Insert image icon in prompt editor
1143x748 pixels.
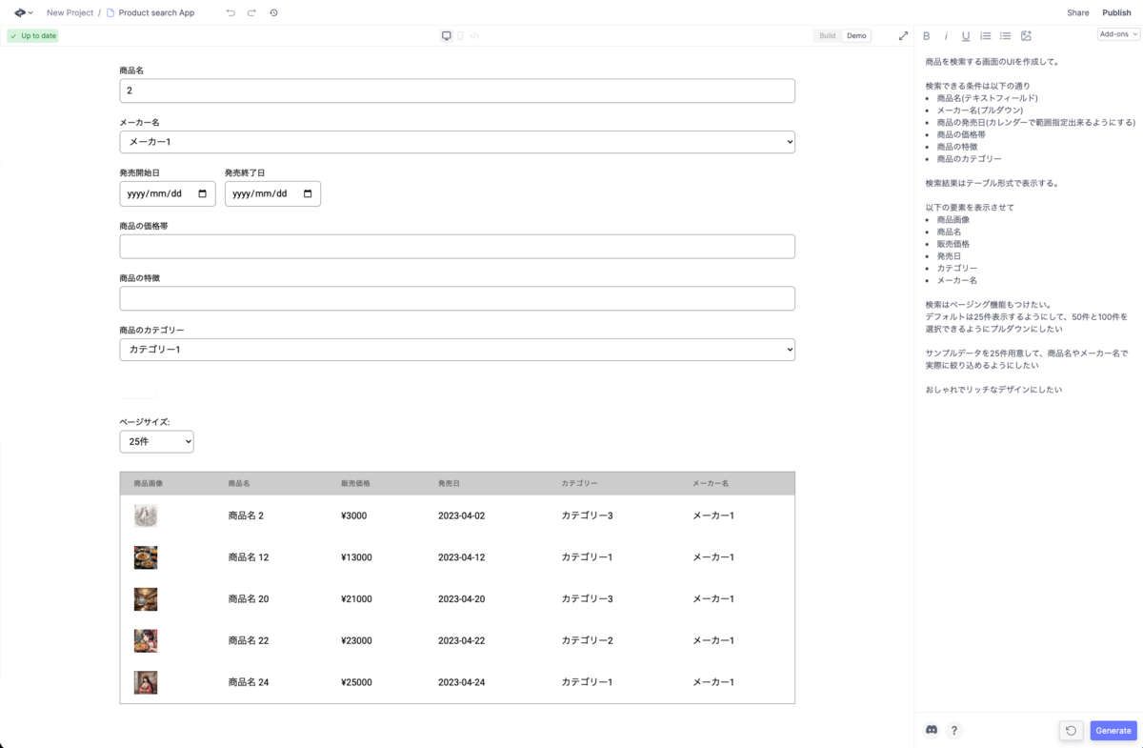(1026, 35)
